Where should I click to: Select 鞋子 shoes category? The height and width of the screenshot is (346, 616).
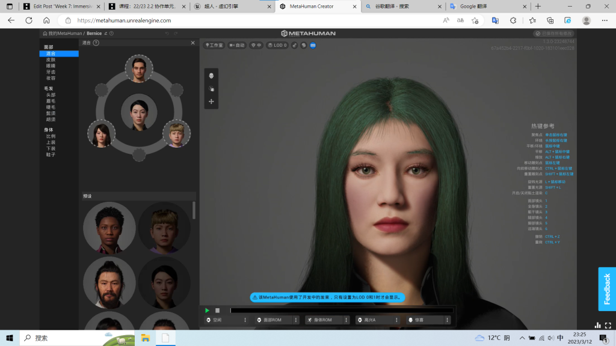tap(51, 155)
